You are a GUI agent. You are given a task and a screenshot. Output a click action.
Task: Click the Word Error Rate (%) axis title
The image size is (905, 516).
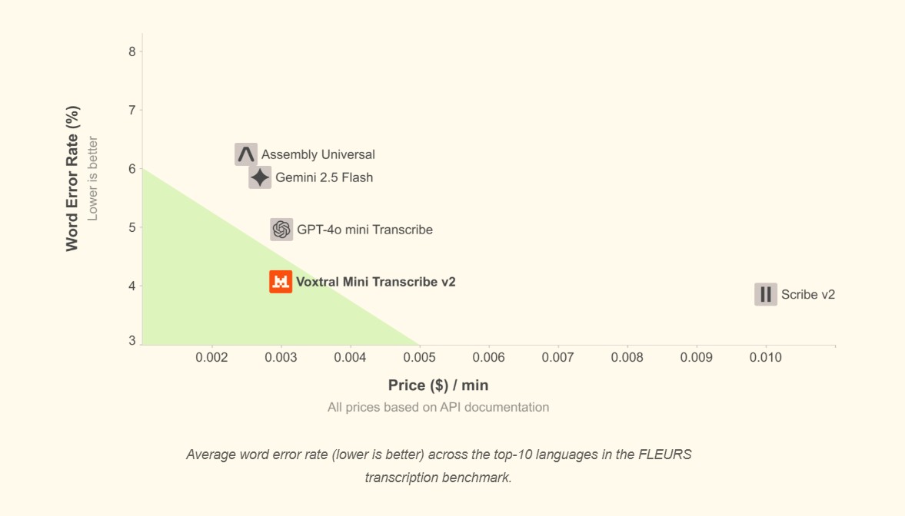click(72, 179)
